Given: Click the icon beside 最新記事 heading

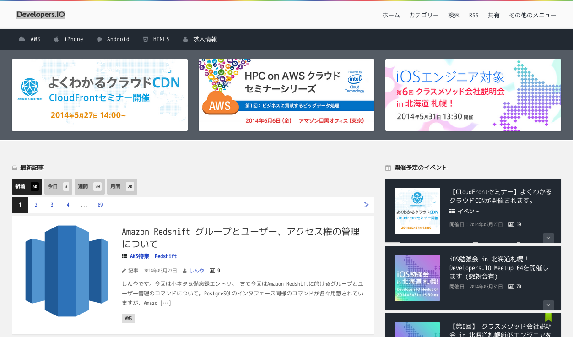Looking at the screenshot, I should coord(15,168).
